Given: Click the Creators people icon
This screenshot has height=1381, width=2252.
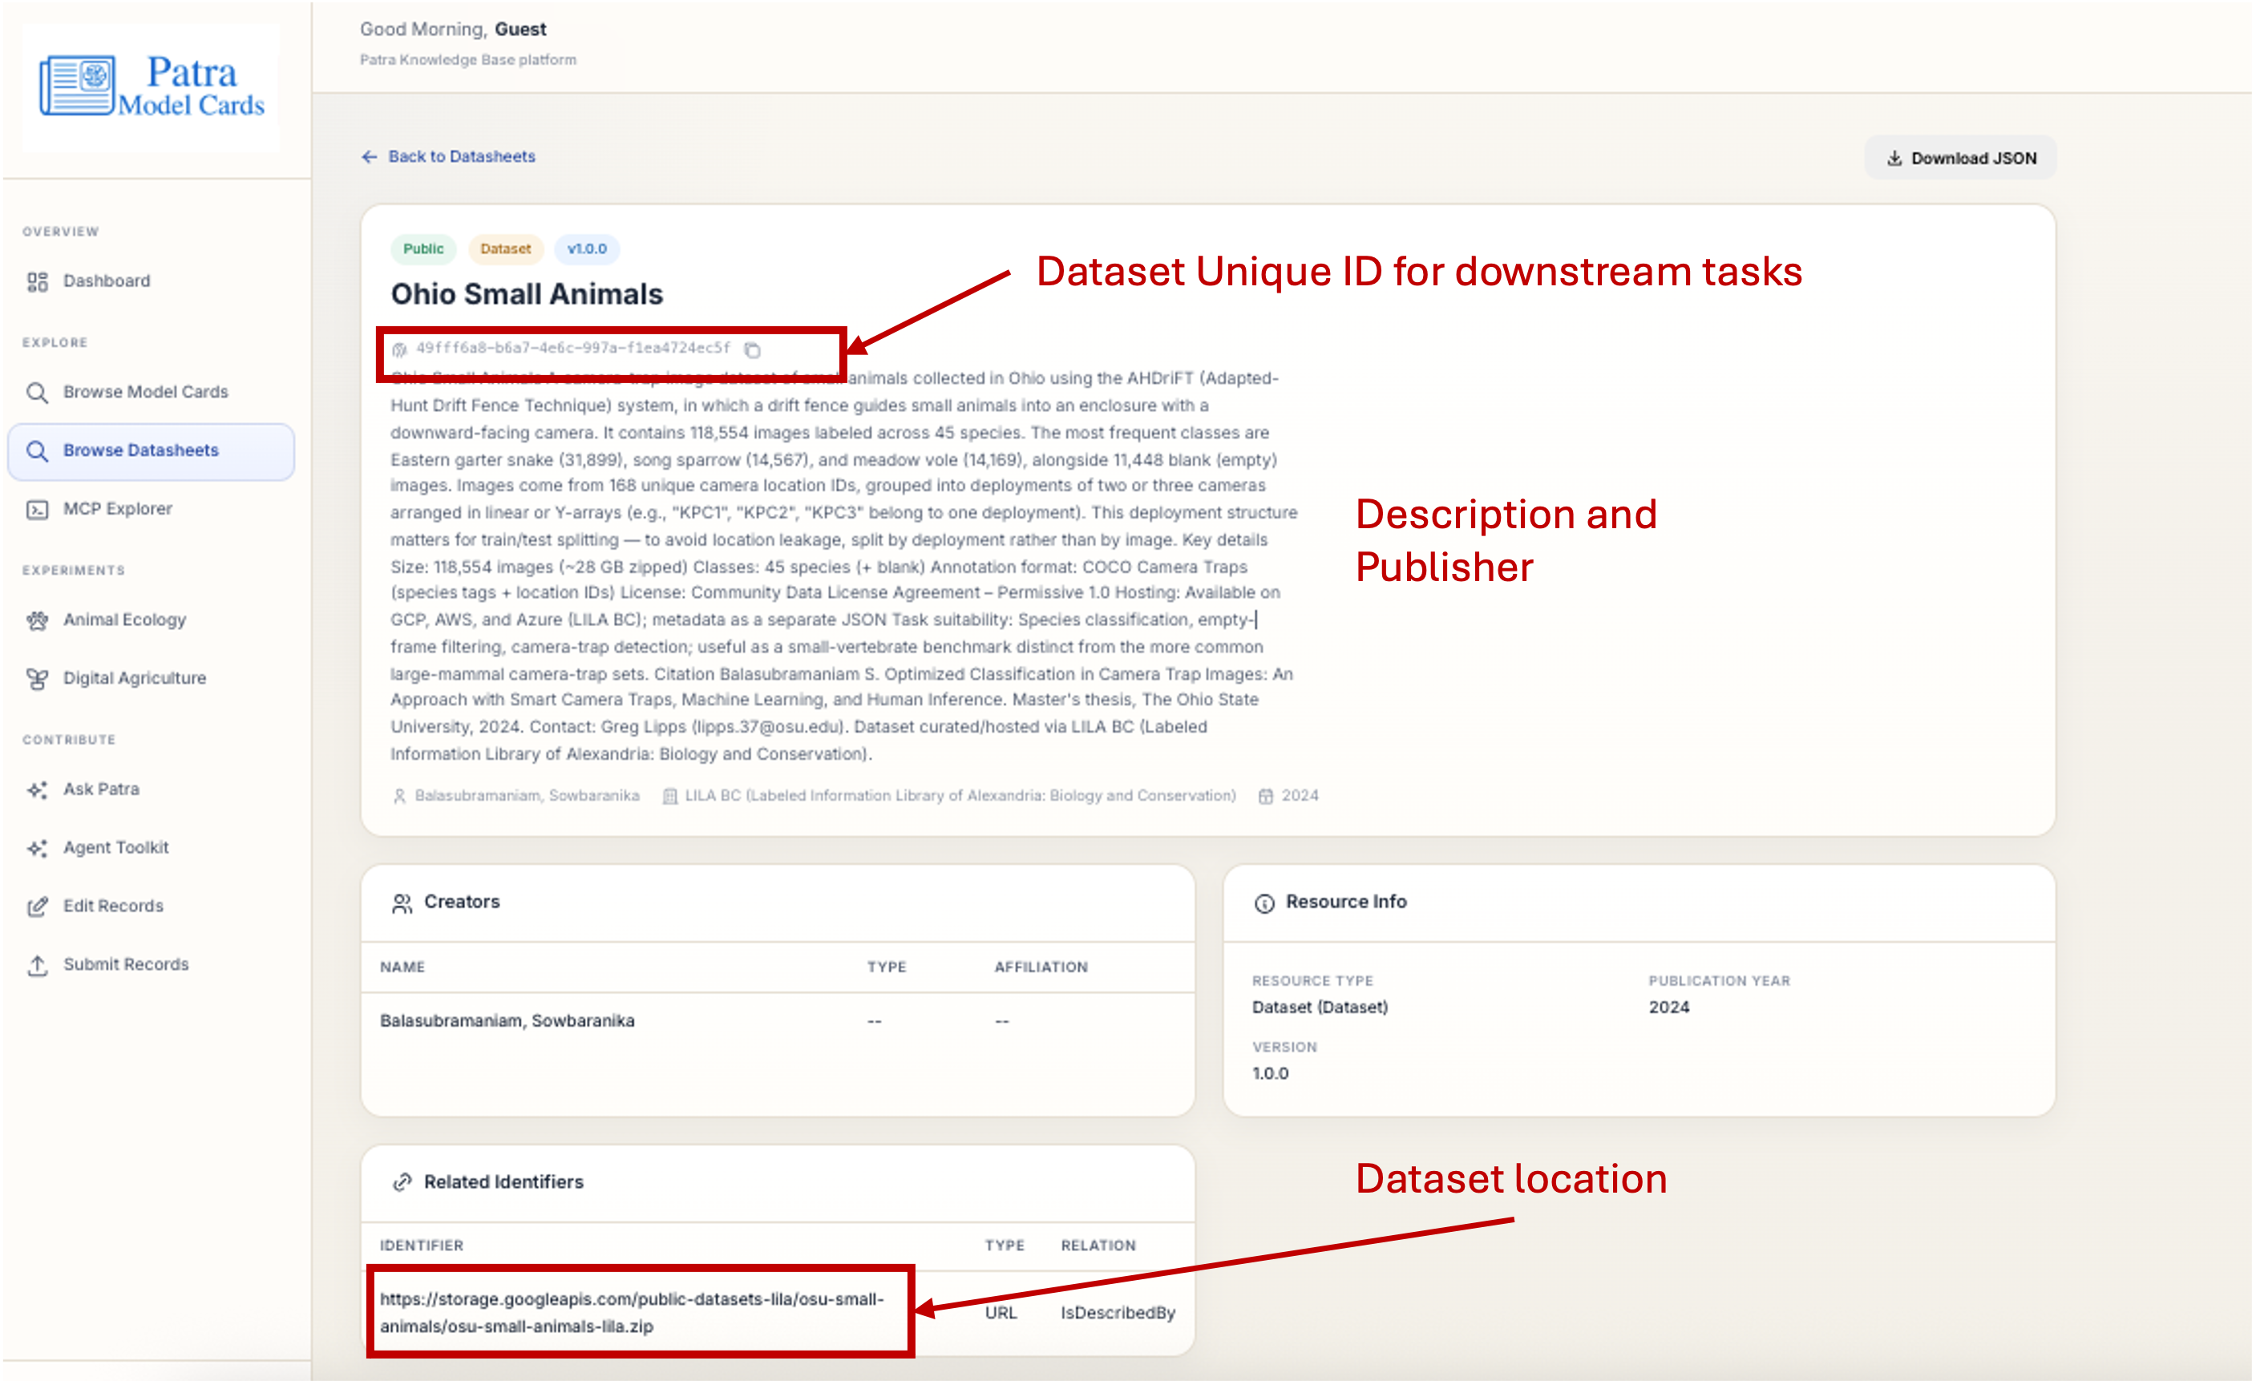Looking at the screenshot, I should pyautogui.click(x=402, y=903).
